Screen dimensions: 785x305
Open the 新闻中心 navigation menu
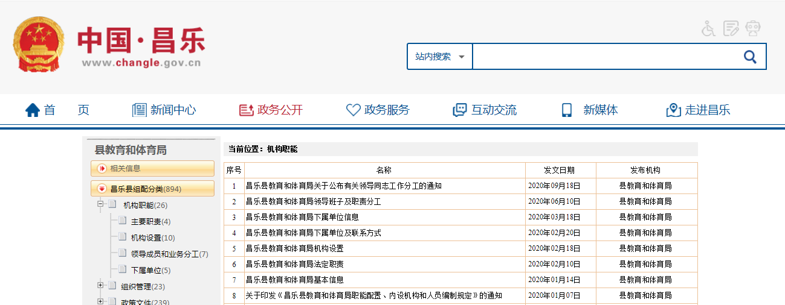coord(164,110)
